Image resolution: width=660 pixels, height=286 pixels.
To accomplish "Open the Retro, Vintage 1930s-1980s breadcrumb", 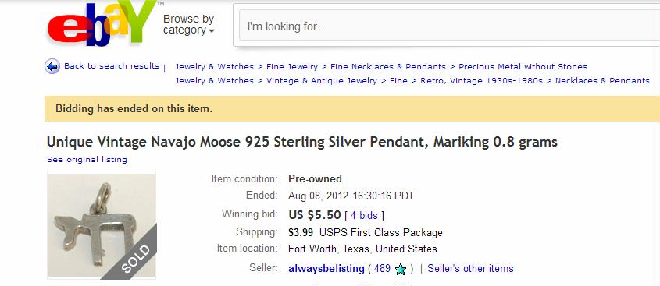I will point(482,80).
